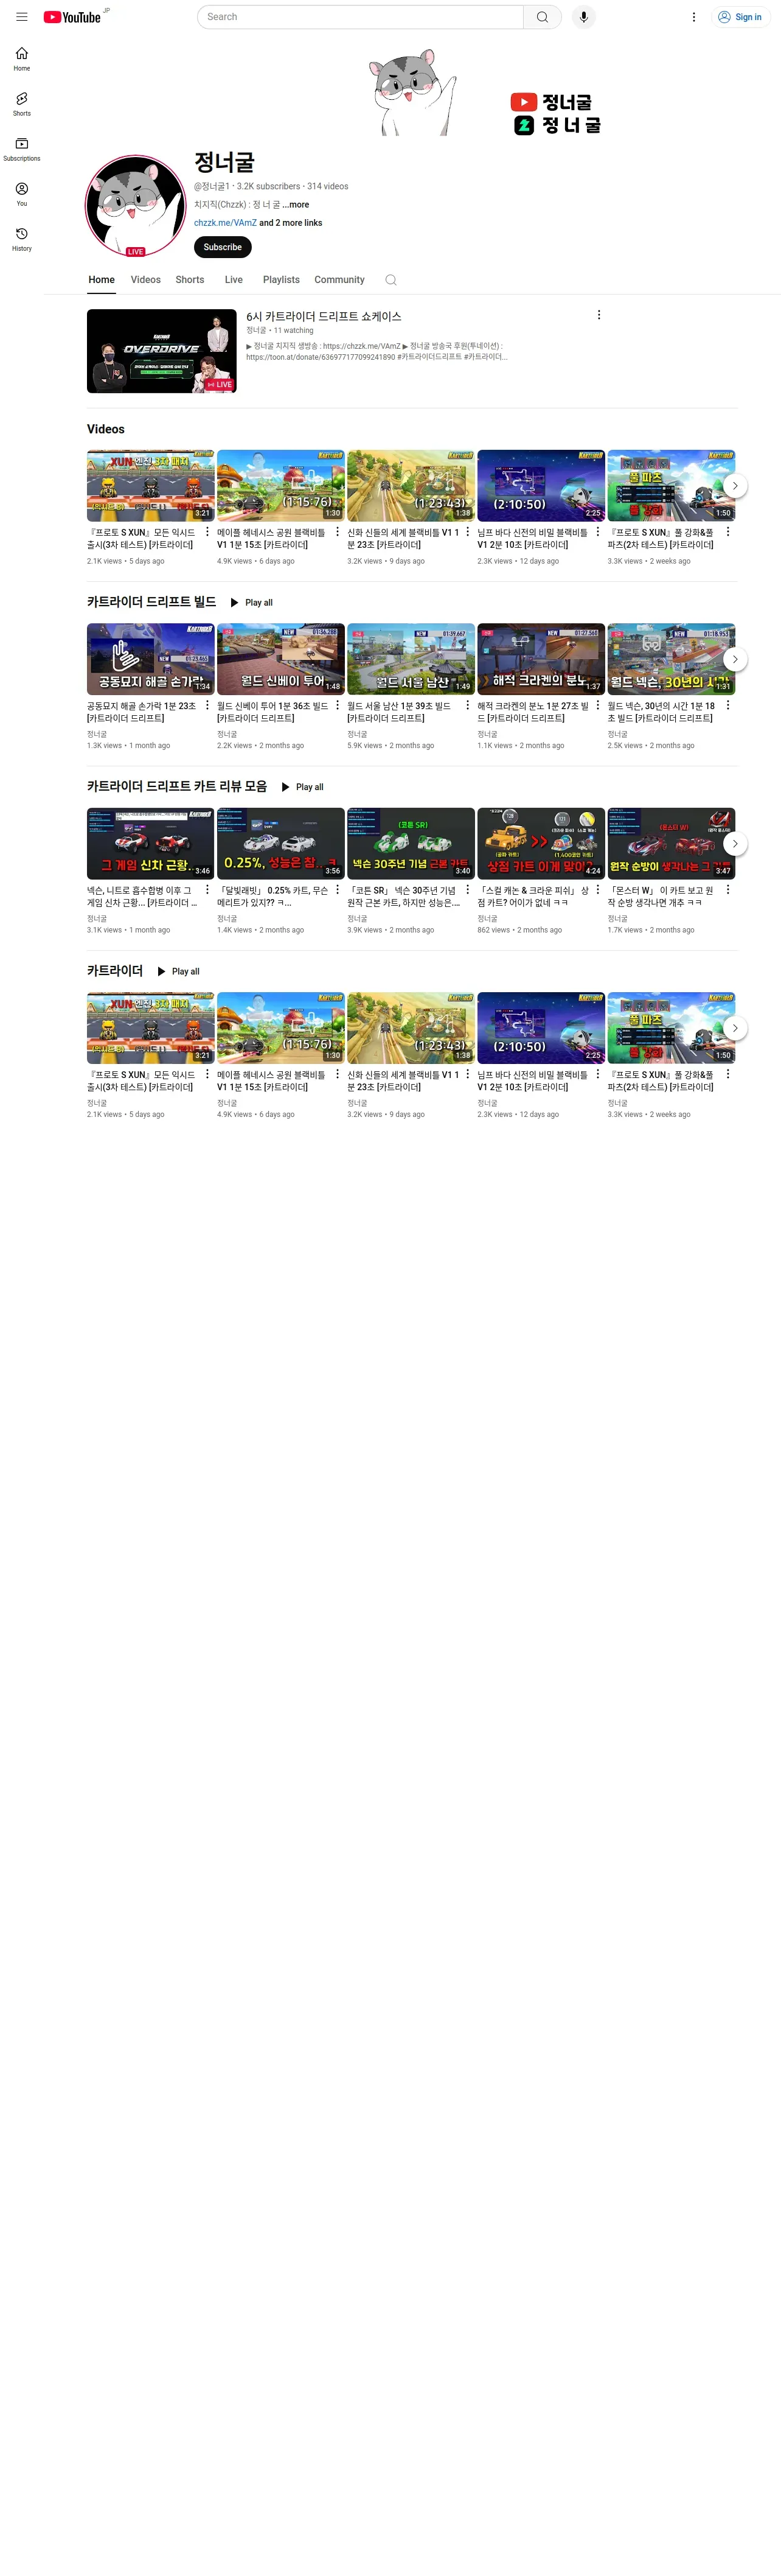Open options for 넥슨, 니트로 흡수합병 video
The image size is (781, 2576).
point(208,889)
